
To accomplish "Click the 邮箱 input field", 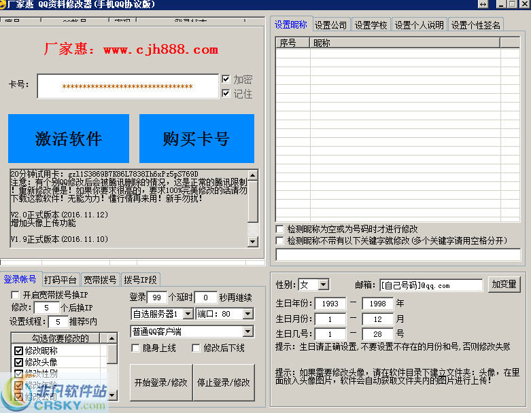I will pos(431,285).
